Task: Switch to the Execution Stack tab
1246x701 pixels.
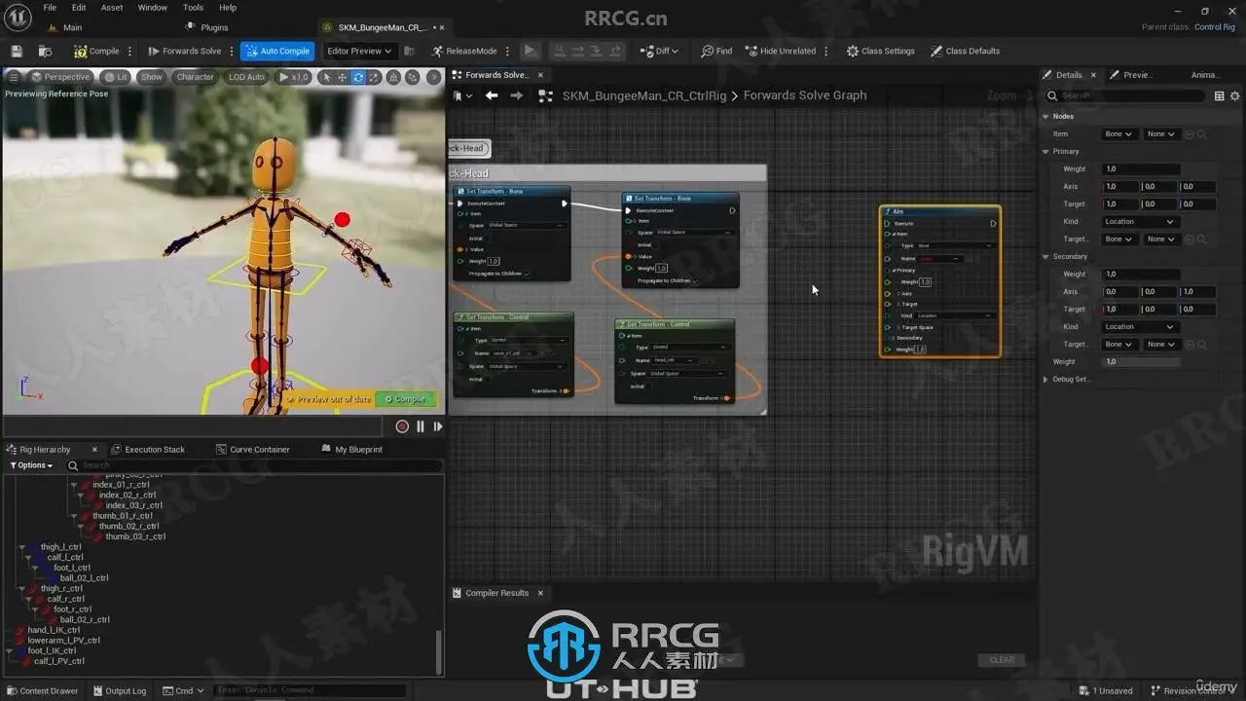Action: pyautogui.click(x=147, y=450)
